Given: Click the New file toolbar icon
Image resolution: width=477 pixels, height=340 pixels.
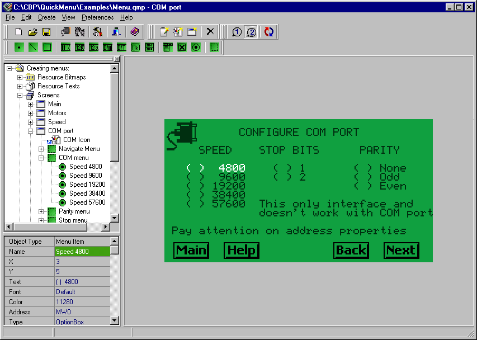Looking at the screenshot, I should (18, 32).
